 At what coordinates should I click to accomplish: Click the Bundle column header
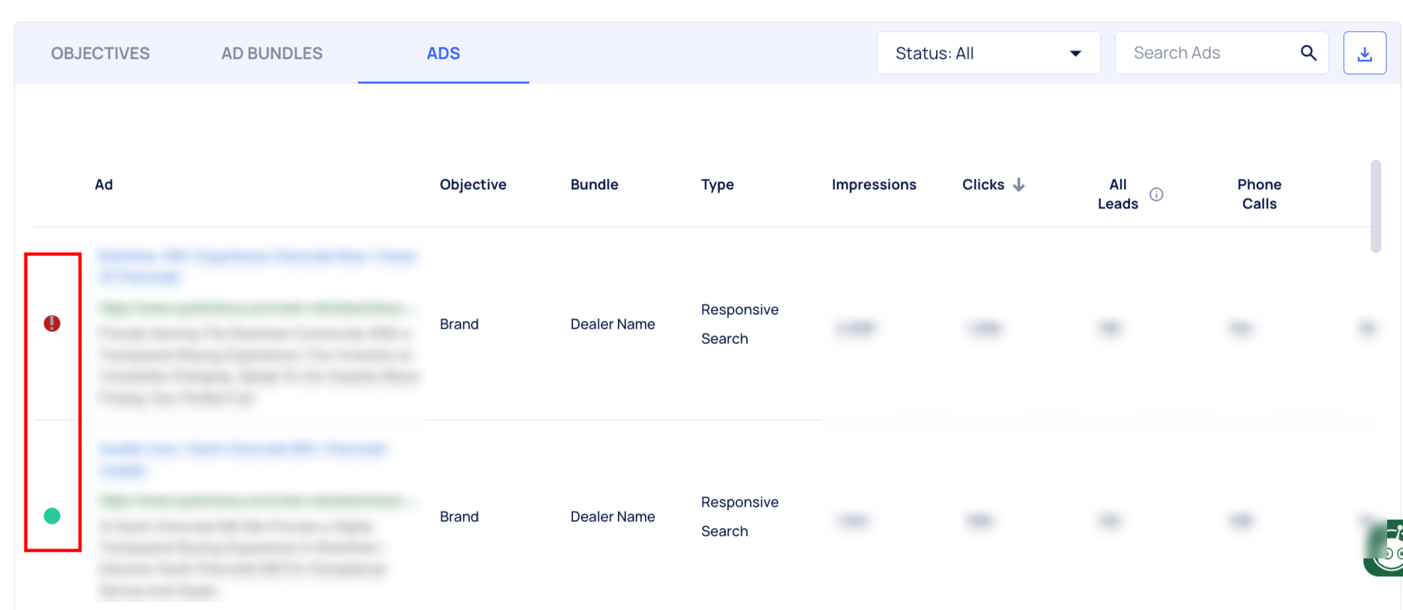pos(594,185)
